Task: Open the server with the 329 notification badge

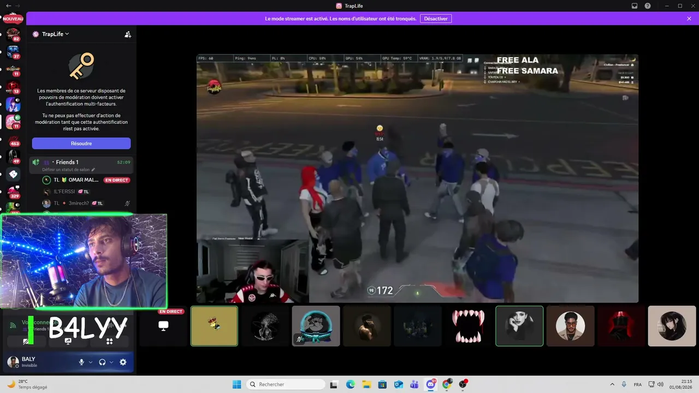Action: click(x=13, y=192)
